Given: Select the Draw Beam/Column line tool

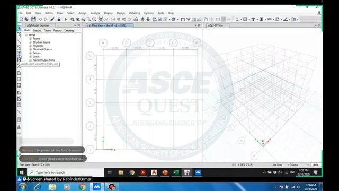Looking at the screenshot, I should 19,41.
